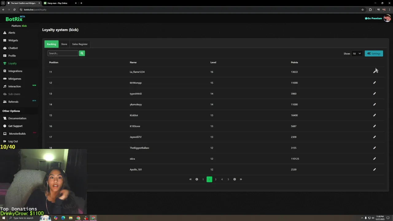This screenshot has width=393, height=221.
Task: Go to ranking page 3
Action: click(x=216, y=179)
